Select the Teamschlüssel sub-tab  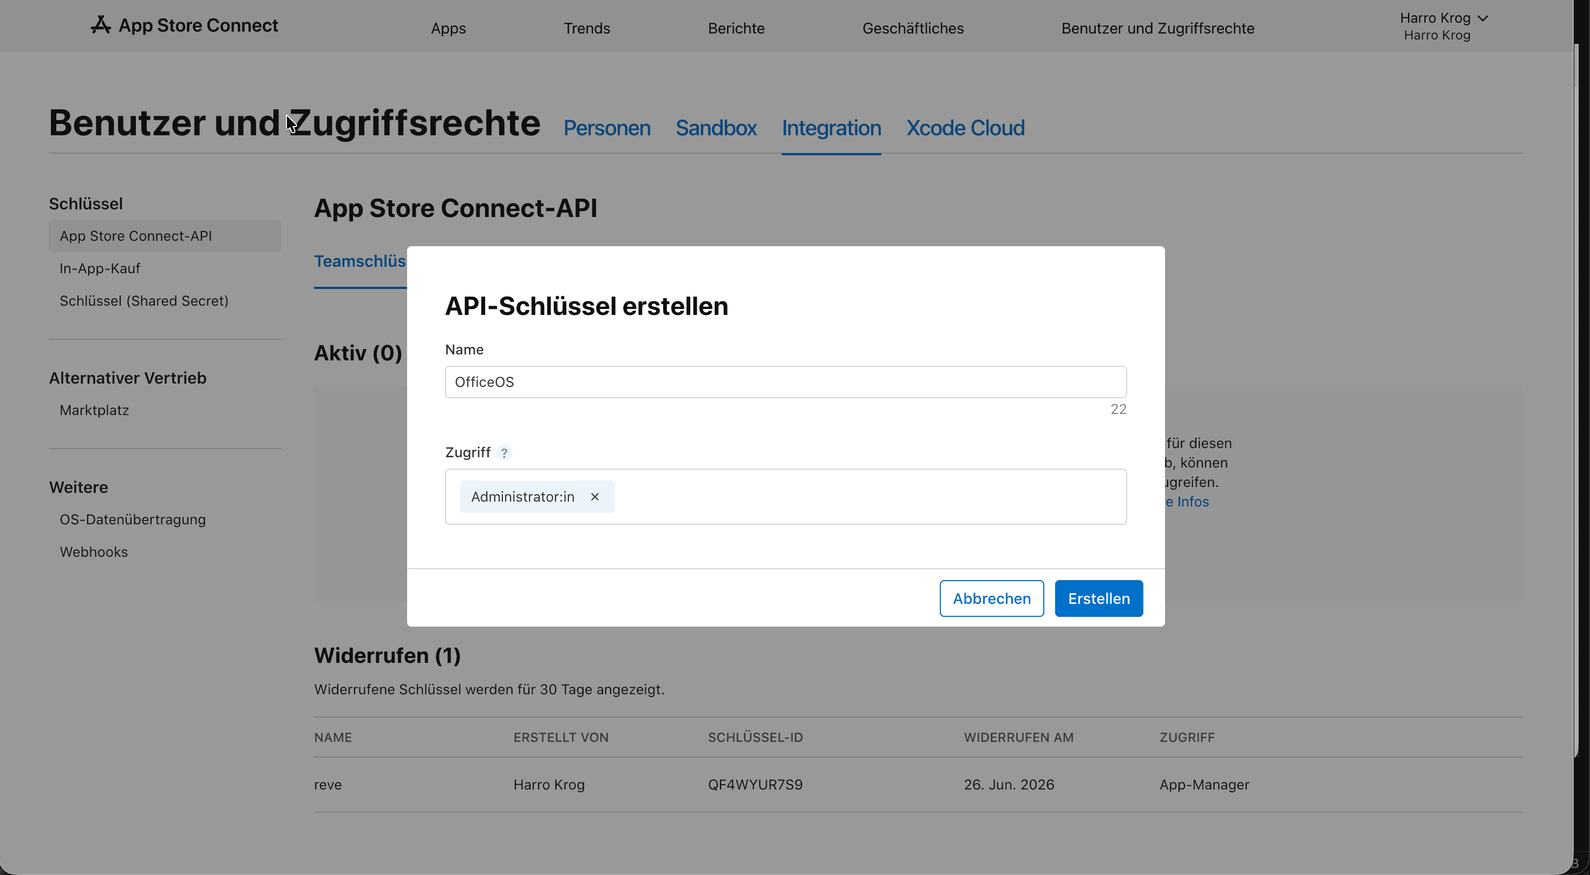click(x=361, y=262)
